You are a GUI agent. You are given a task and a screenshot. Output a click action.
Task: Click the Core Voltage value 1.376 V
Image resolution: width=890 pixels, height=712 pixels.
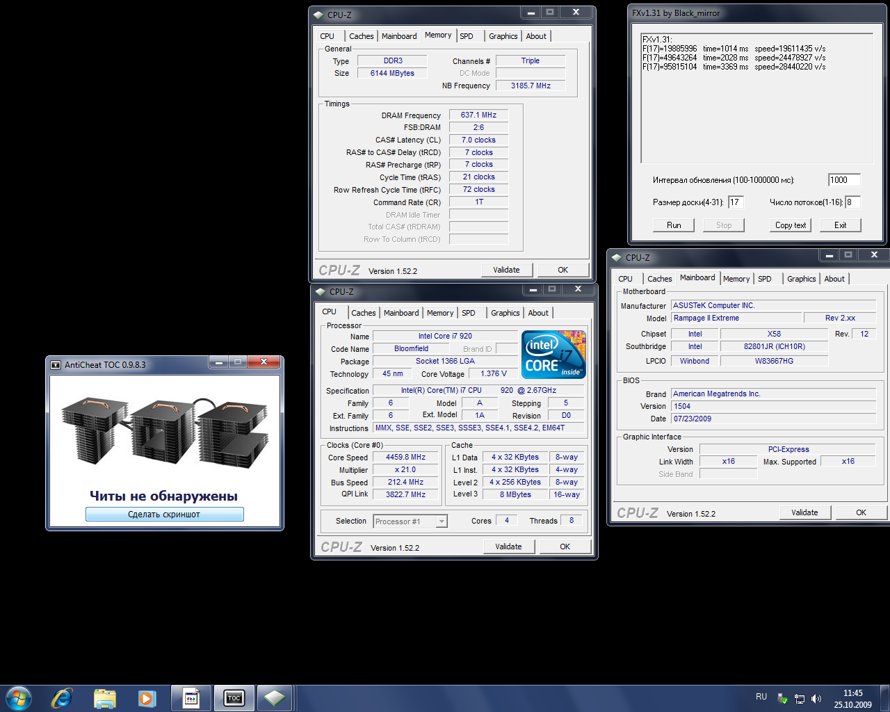[x=494, y=374]
